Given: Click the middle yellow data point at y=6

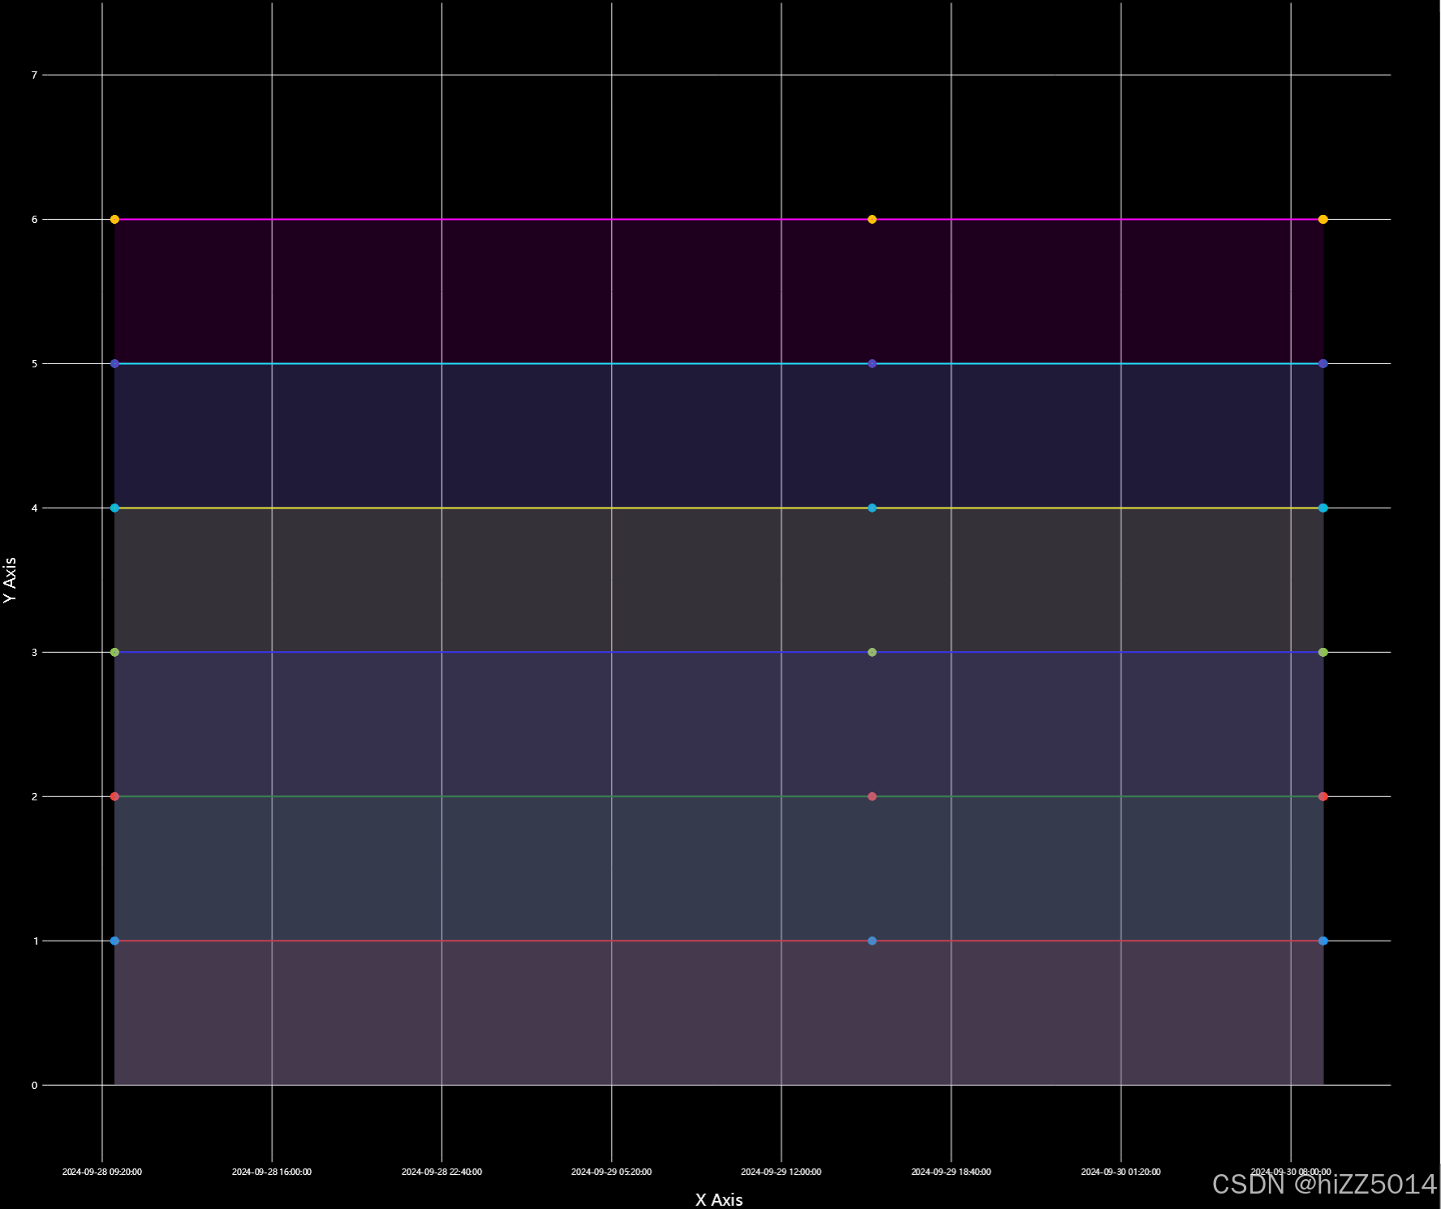Looking at the screenshot, I should (x=872, y=220).
